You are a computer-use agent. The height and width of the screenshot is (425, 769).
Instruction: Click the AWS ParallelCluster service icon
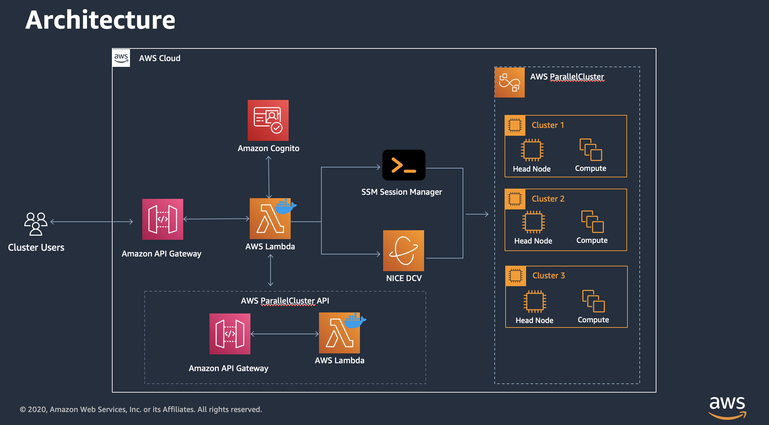pos(509,83)
